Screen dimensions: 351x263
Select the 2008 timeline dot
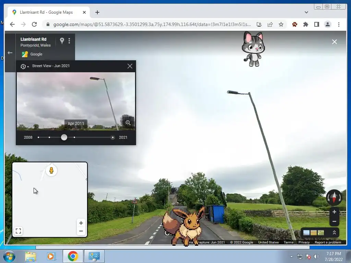(x=38, y=137)
